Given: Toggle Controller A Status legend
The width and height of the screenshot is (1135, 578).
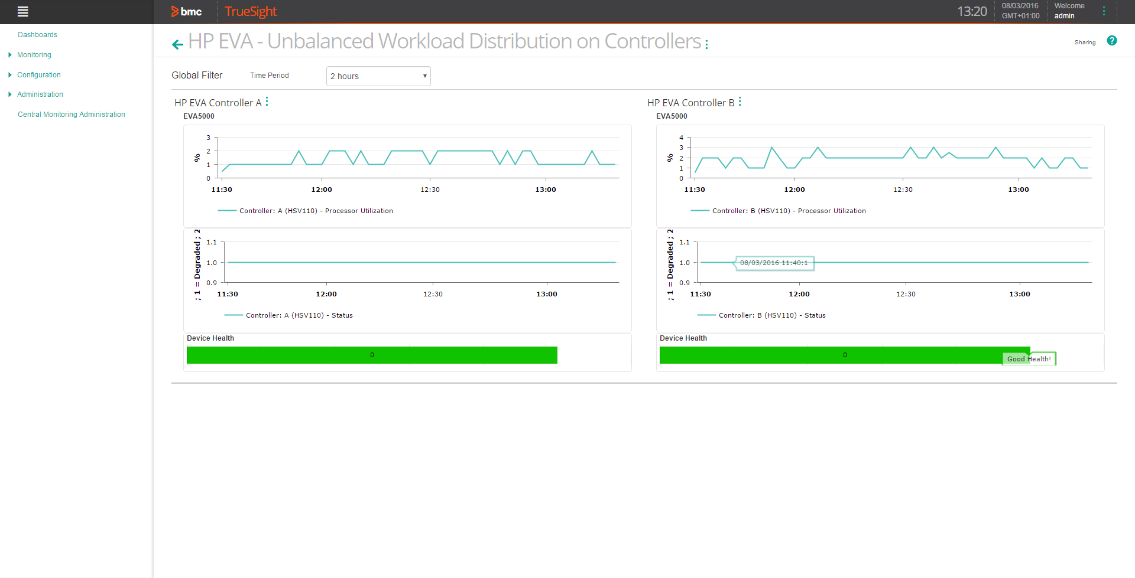Looking at the screenshot, I should coord(288,315).
